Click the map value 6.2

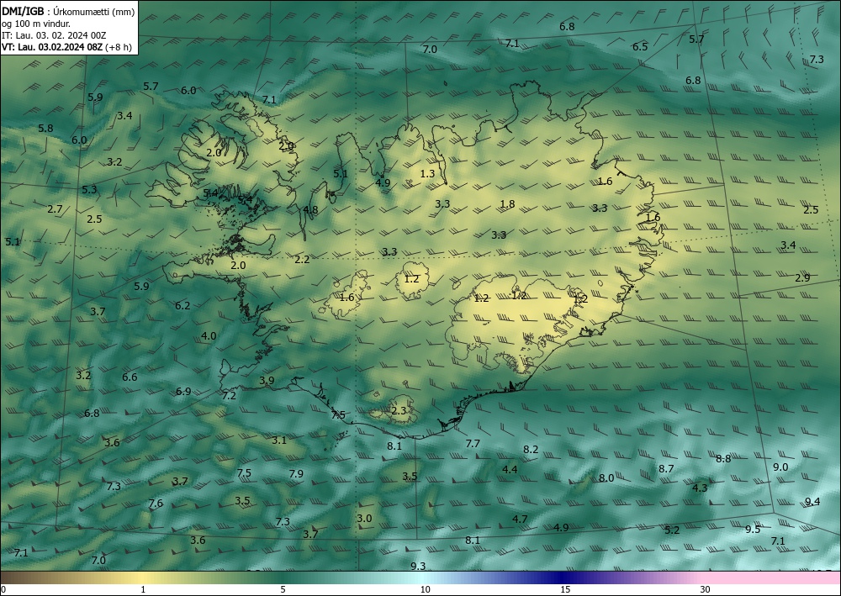[x=182, y=305]
